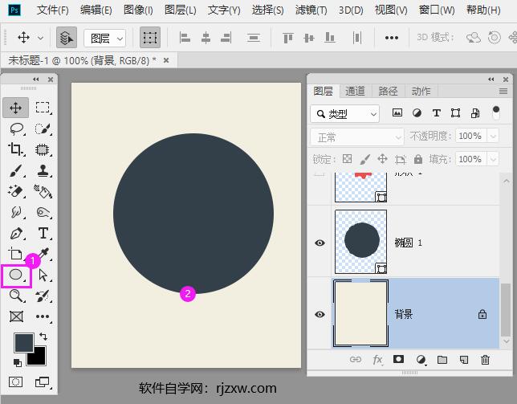Hide the 背景 layer
Viewport: 517px width, 404px height.
[x=320, y=314]
